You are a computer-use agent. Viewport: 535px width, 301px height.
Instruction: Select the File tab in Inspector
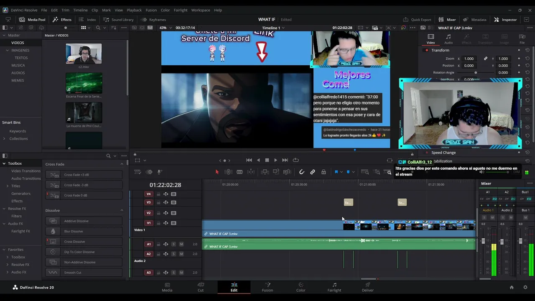point(522,39)
